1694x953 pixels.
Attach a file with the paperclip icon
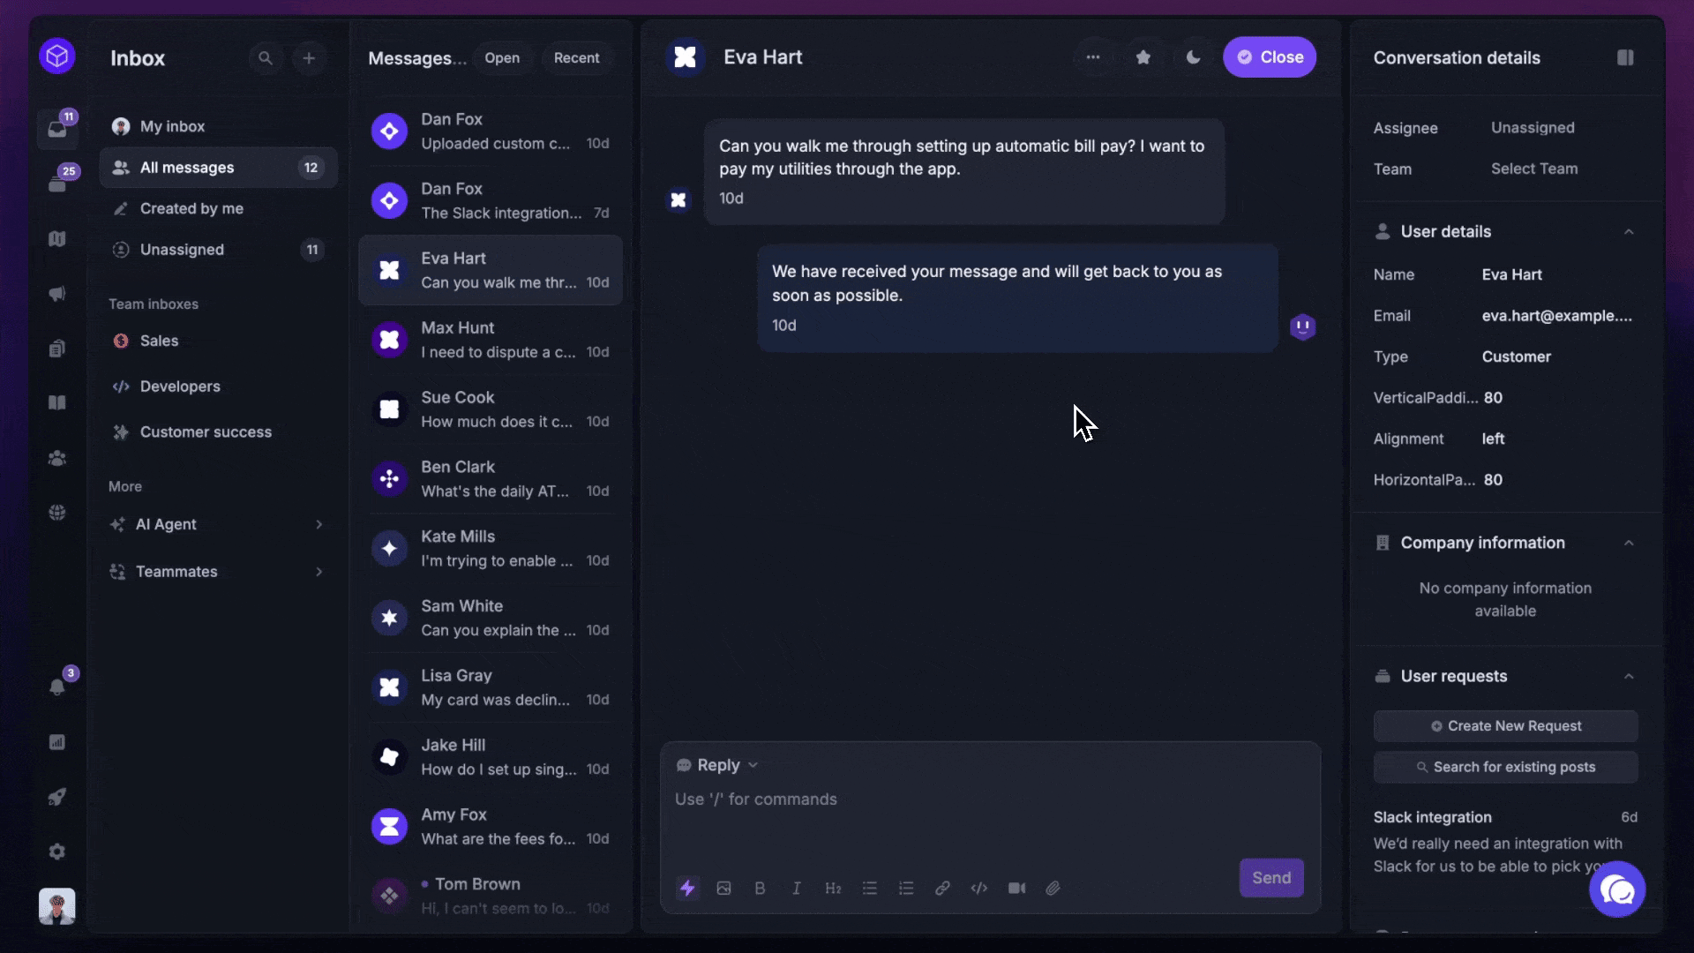click(1053, 888)
